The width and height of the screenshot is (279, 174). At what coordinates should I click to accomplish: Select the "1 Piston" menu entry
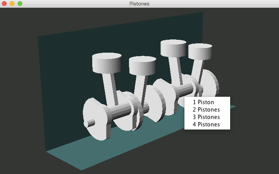(207, 102)
